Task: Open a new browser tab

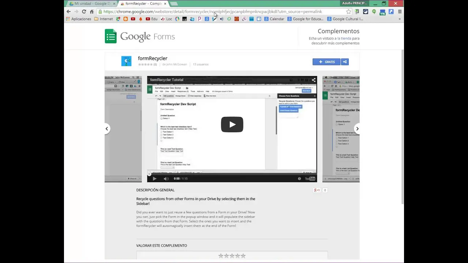Action: [x=174, y=4]
